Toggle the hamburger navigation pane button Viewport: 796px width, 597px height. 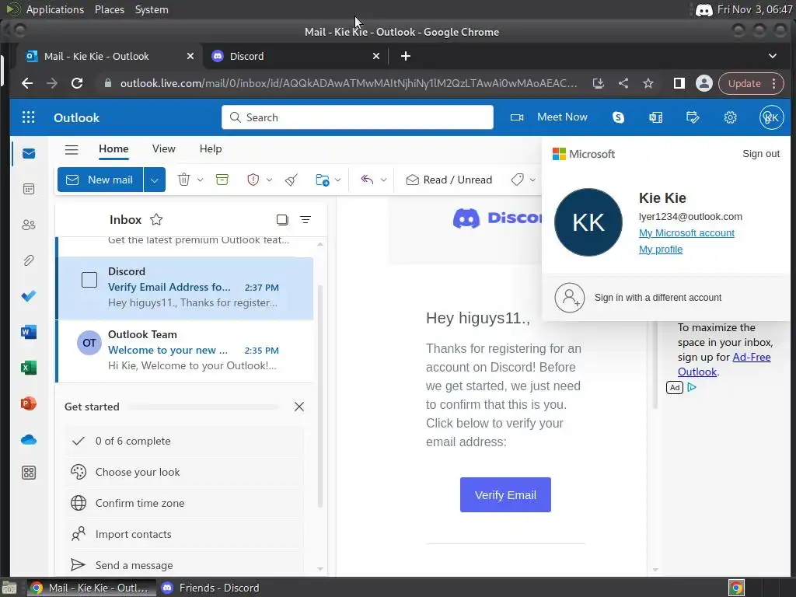pos(72,149)
